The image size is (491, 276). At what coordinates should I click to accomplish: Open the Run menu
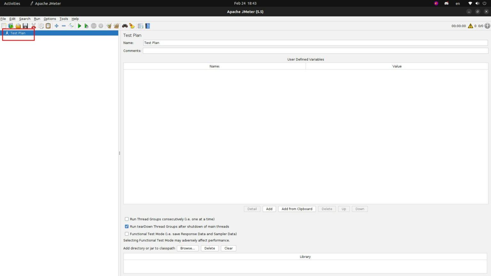pos(37,19)
